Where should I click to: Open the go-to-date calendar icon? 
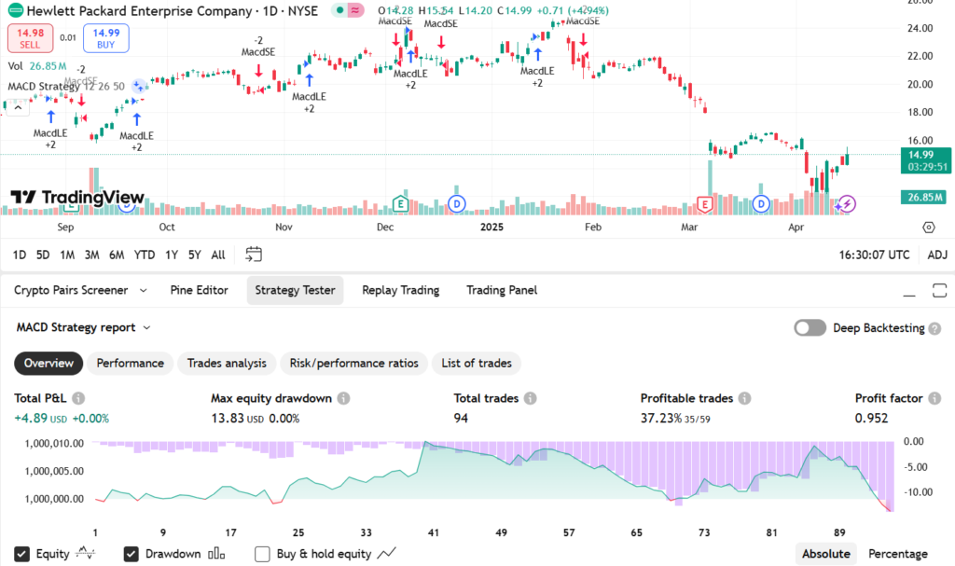tap(254, 254)
